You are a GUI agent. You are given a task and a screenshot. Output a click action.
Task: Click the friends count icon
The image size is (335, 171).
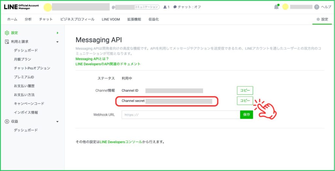point(165,7)
